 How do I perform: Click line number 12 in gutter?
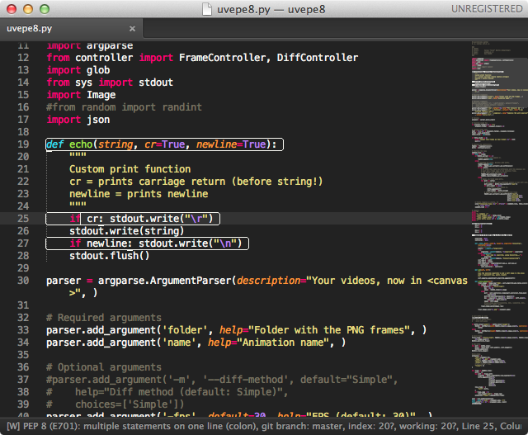click(x=23, y=58)
